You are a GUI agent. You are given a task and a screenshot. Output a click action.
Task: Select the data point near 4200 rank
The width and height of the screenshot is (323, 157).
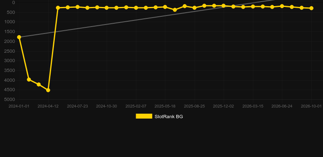click(39, 85)
